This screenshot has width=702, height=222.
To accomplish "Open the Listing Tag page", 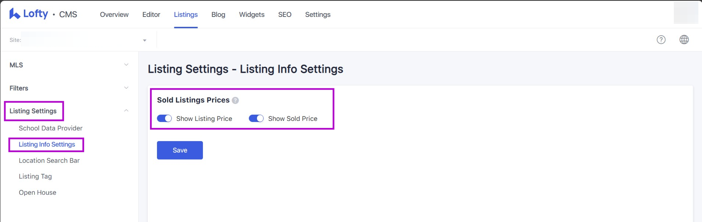I will click(35, 176).
